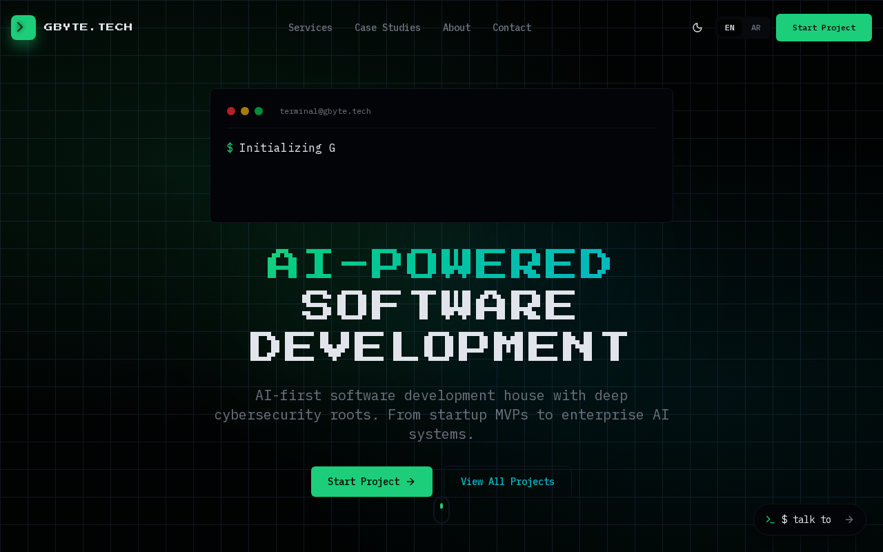Switch language to AR
The height and width of the screenshot is (552, 883).
pyautogui.click(x=756, y=28)
